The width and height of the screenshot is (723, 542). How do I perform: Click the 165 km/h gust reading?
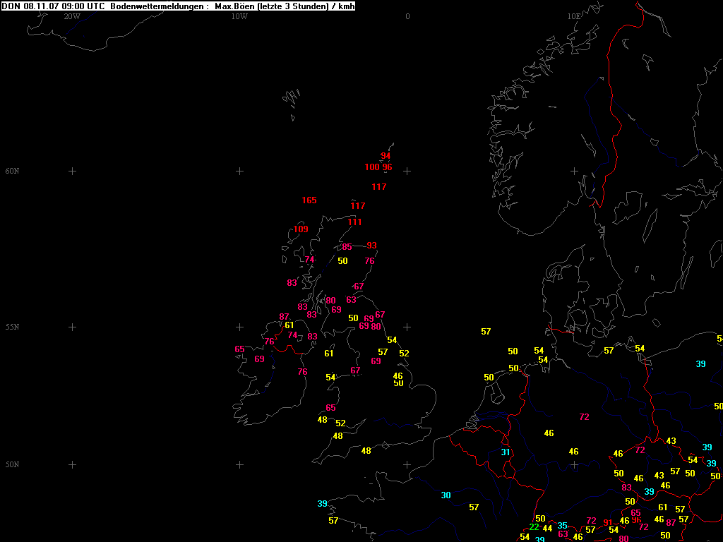click(309, 200)
